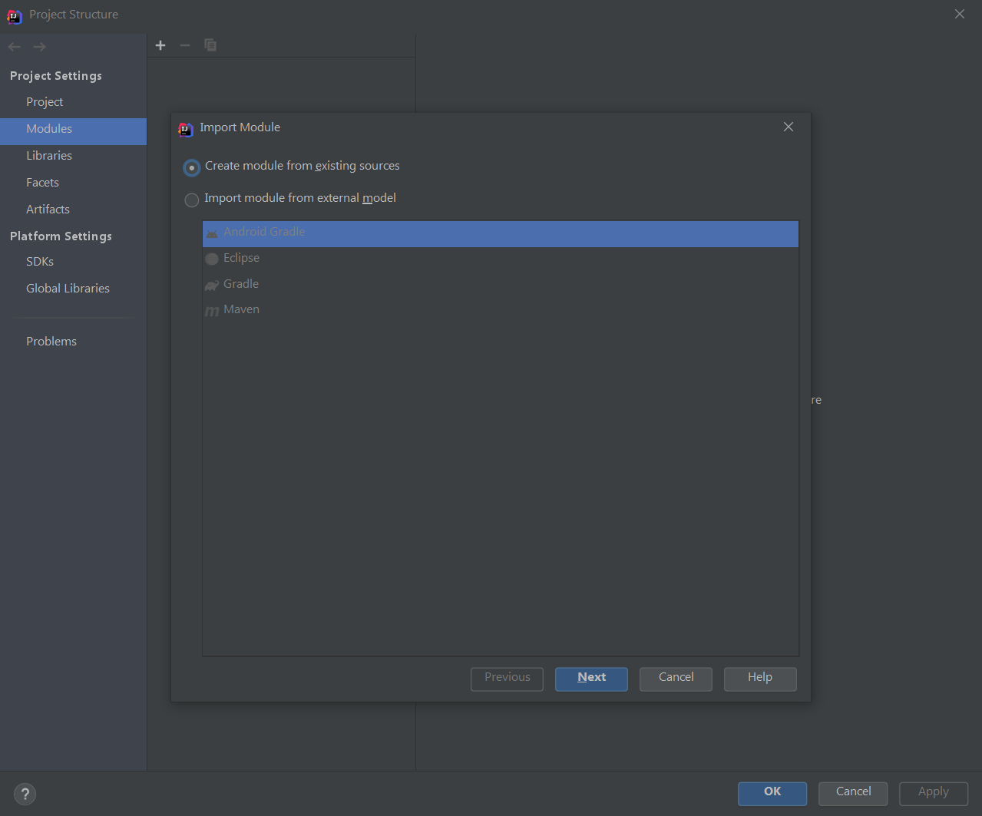Click the 'Project Settings' section heading

(x=56, y=76)
